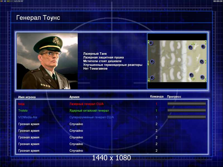The height and width of the screenshot is (167, 223).
Task: Select player name 'VIDMedia-Ale'
Action: [x=28, y=117]
